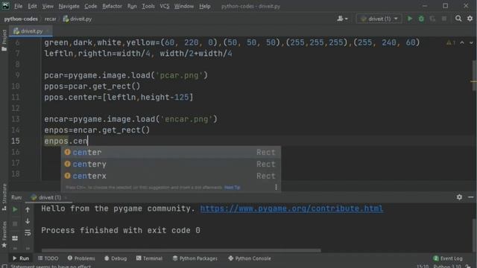Run driveit with the green play button
Screen dimensions: 477x268
point(410,19)
